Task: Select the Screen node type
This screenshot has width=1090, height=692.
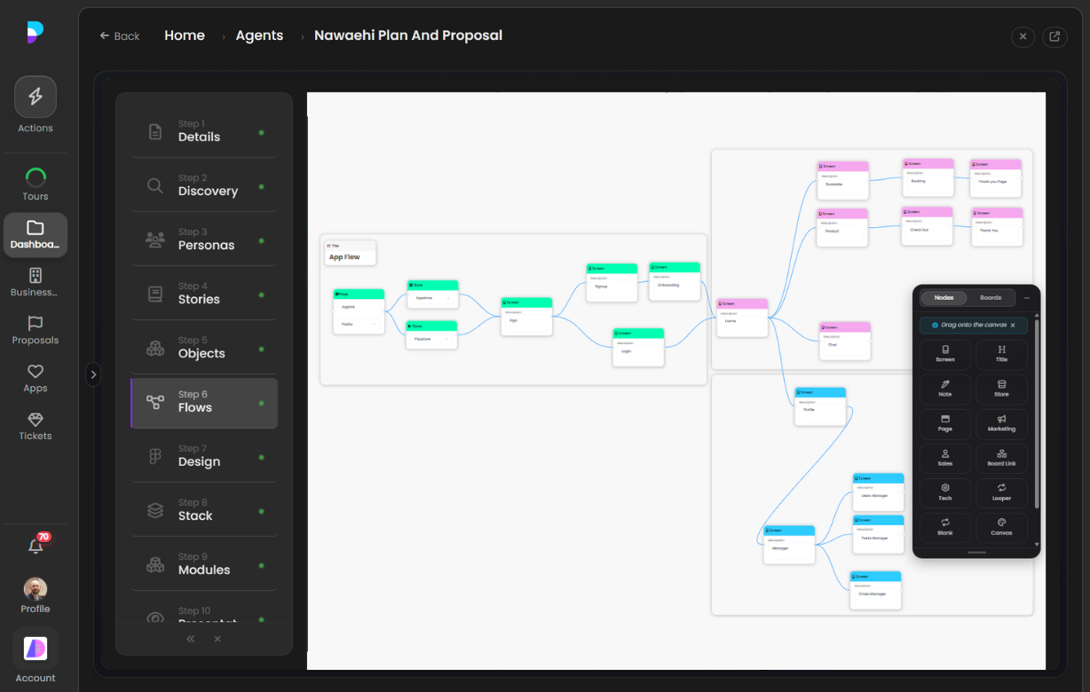Action: coord(945,354)
